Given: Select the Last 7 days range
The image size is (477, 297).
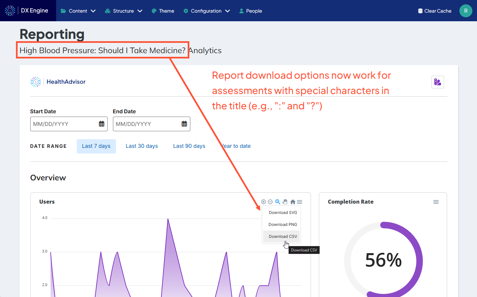Looking at the screenshot, I should [x=96, y=146].
